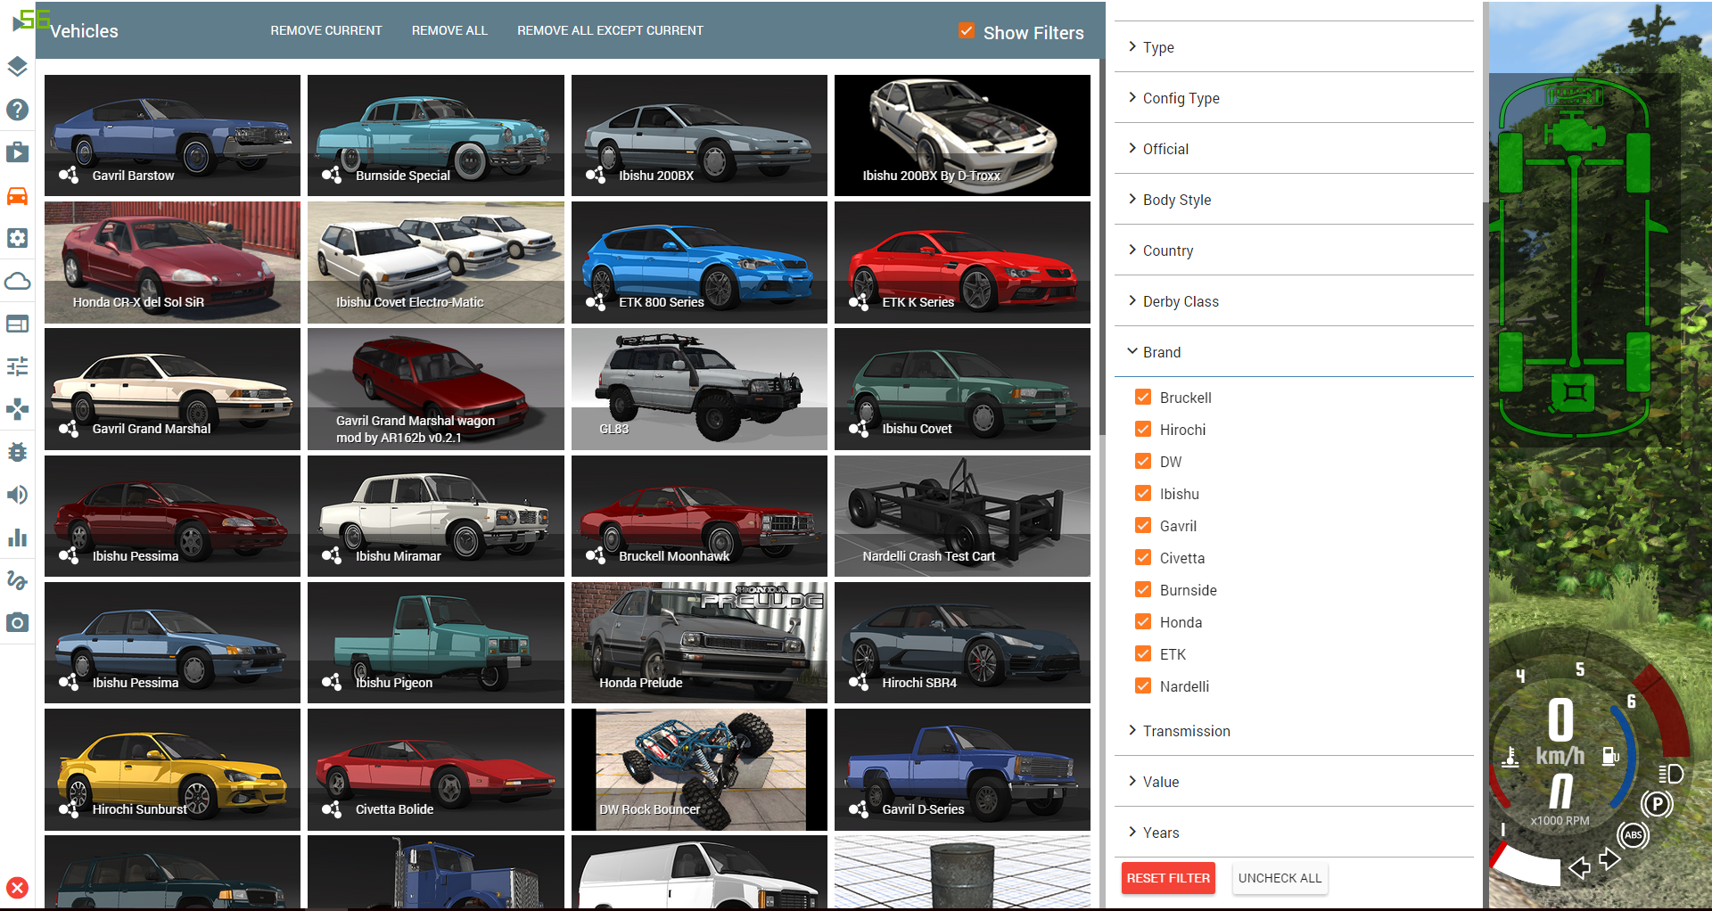
Task: Click the headlights indicator on gauge
Action: [1670, 774]
